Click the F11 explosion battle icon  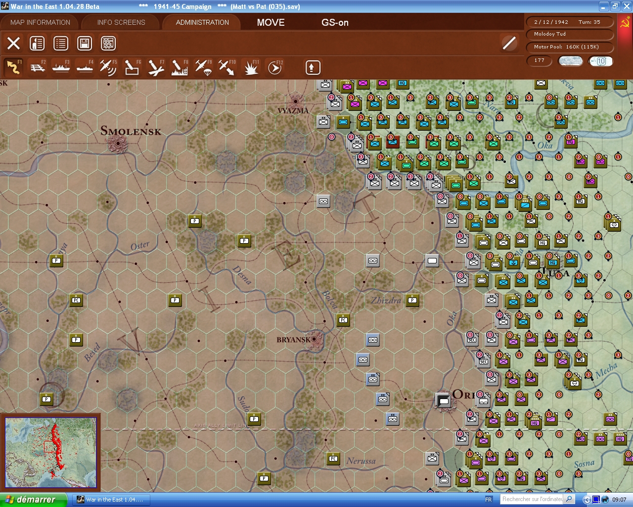point(251,67)
